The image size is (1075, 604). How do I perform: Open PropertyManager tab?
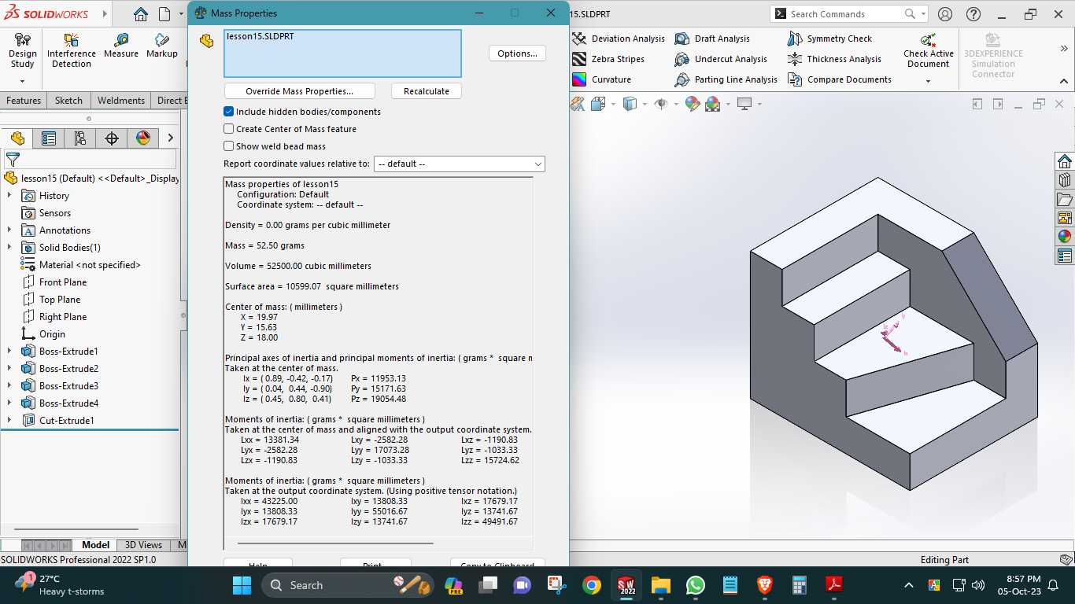pyautogui.click(x=49, y=138)
